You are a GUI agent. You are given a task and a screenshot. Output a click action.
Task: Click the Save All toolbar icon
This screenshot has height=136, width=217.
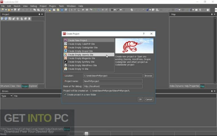(19, 10)
